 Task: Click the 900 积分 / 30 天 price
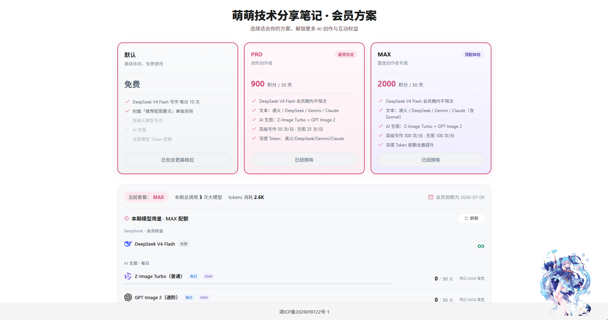point(272,84)
